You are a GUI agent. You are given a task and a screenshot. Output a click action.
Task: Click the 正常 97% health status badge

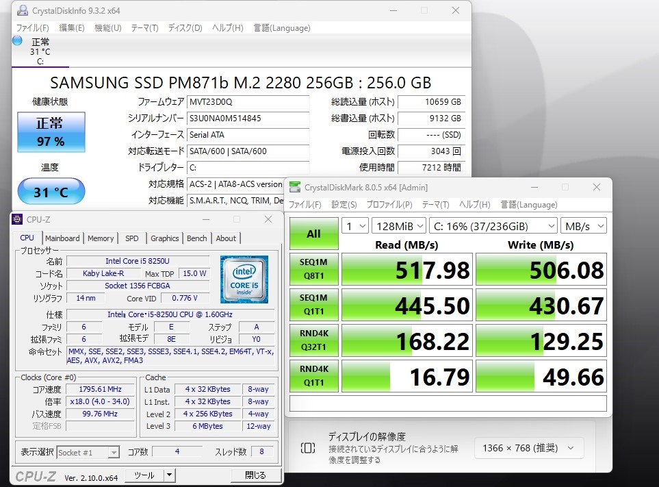[51, 132]
